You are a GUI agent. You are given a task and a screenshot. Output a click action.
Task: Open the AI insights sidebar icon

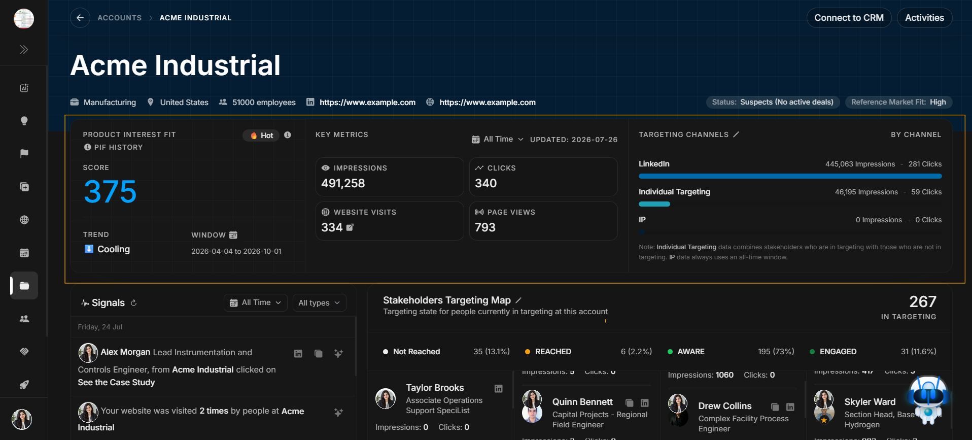(24, 88)
